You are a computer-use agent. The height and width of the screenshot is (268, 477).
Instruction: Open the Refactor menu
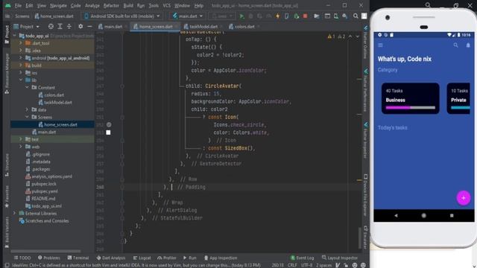click(x=111, y=5)
